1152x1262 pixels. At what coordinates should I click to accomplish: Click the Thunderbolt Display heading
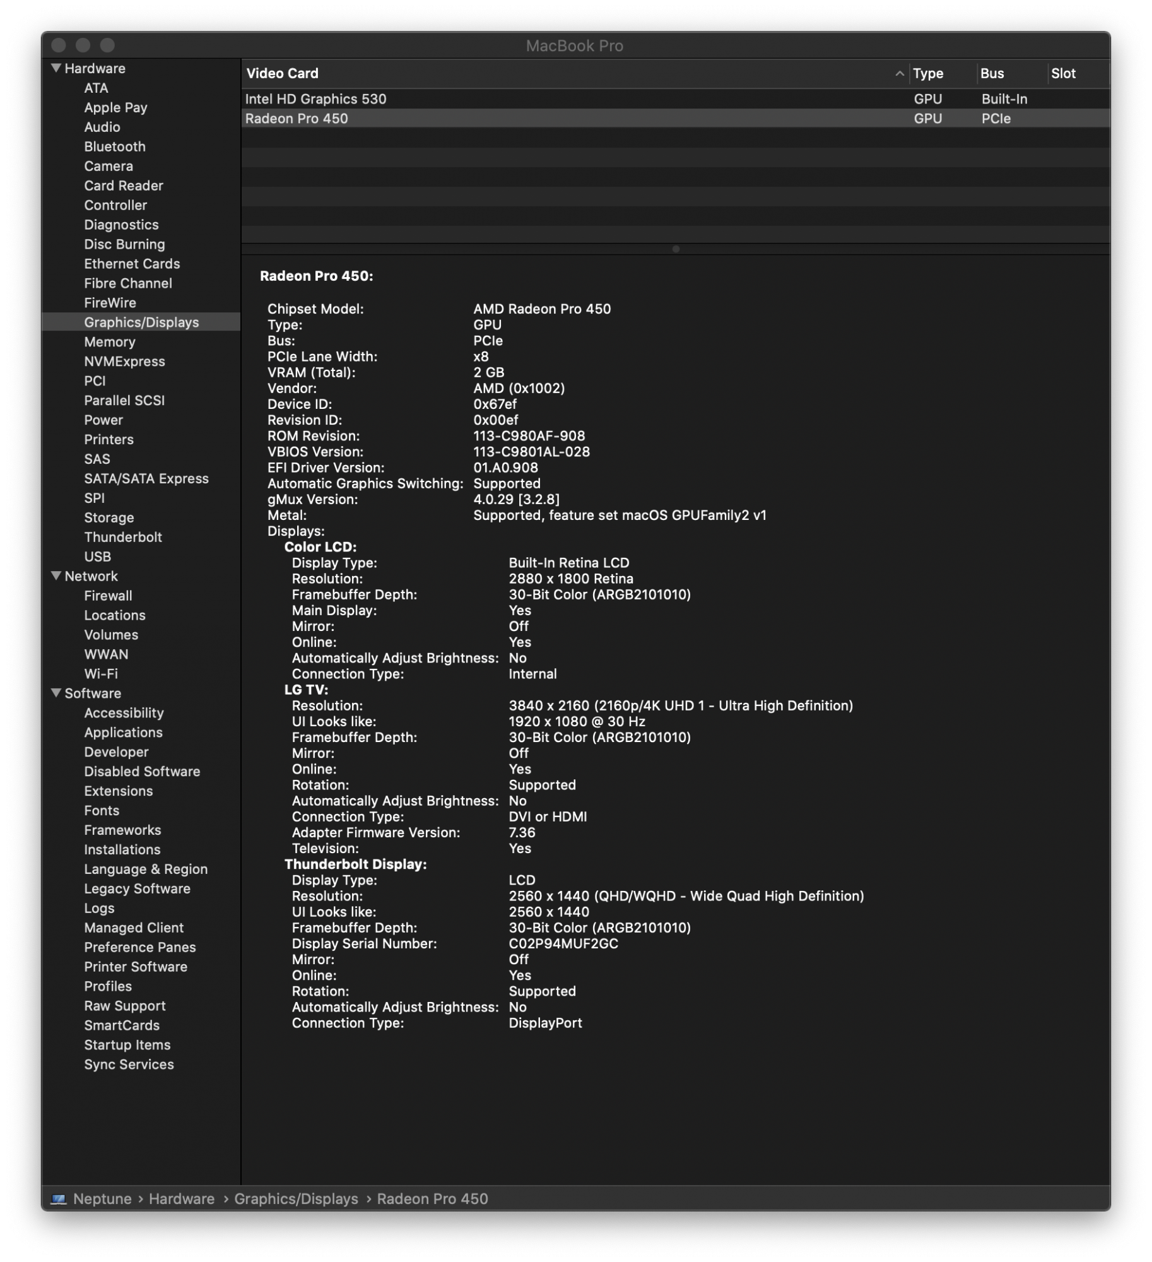(x=355, y=864)
